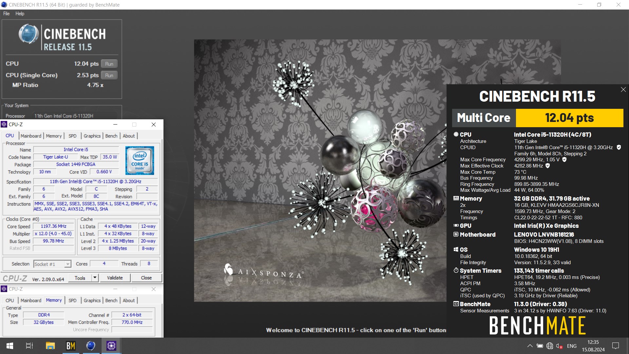Switch to BenchMate taskbar icon

(71, 346)
